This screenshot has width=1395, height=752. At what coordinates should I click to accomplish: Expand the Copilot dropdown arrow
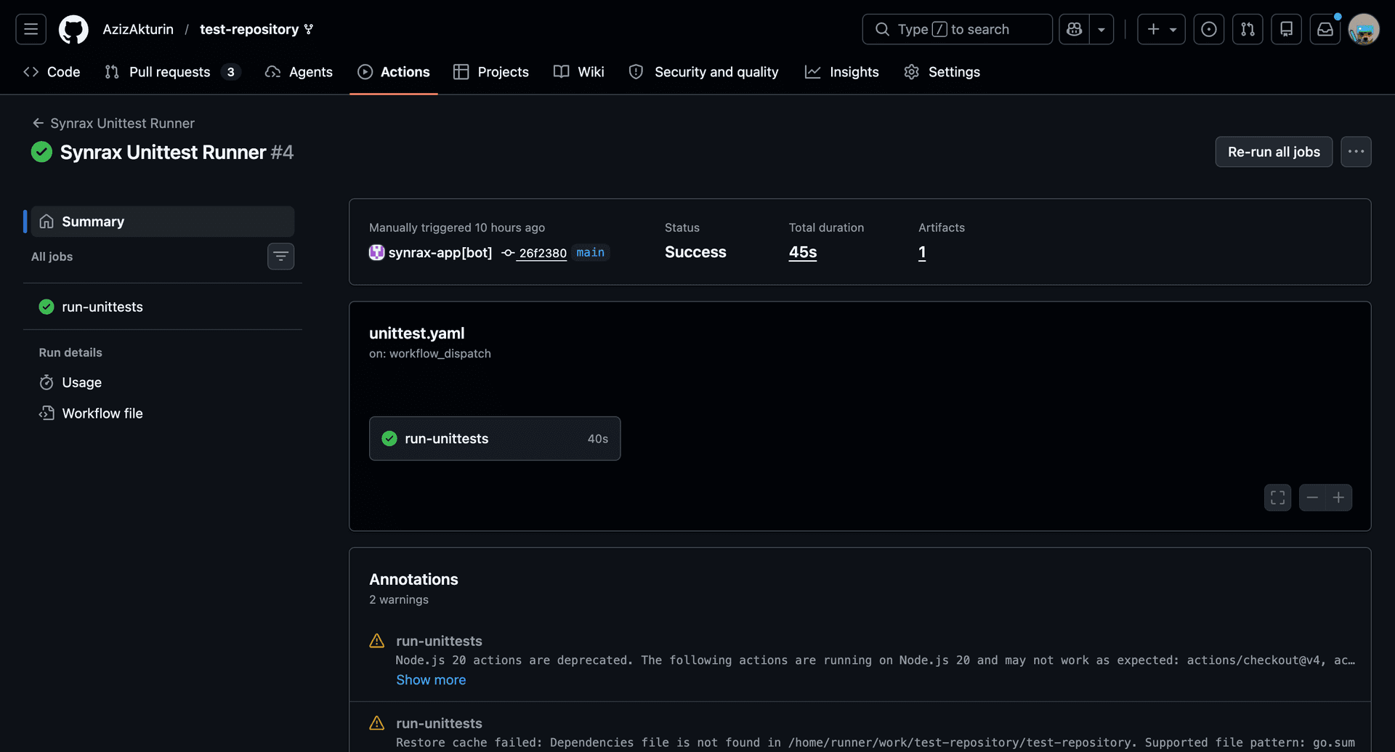click(1101, 29)
